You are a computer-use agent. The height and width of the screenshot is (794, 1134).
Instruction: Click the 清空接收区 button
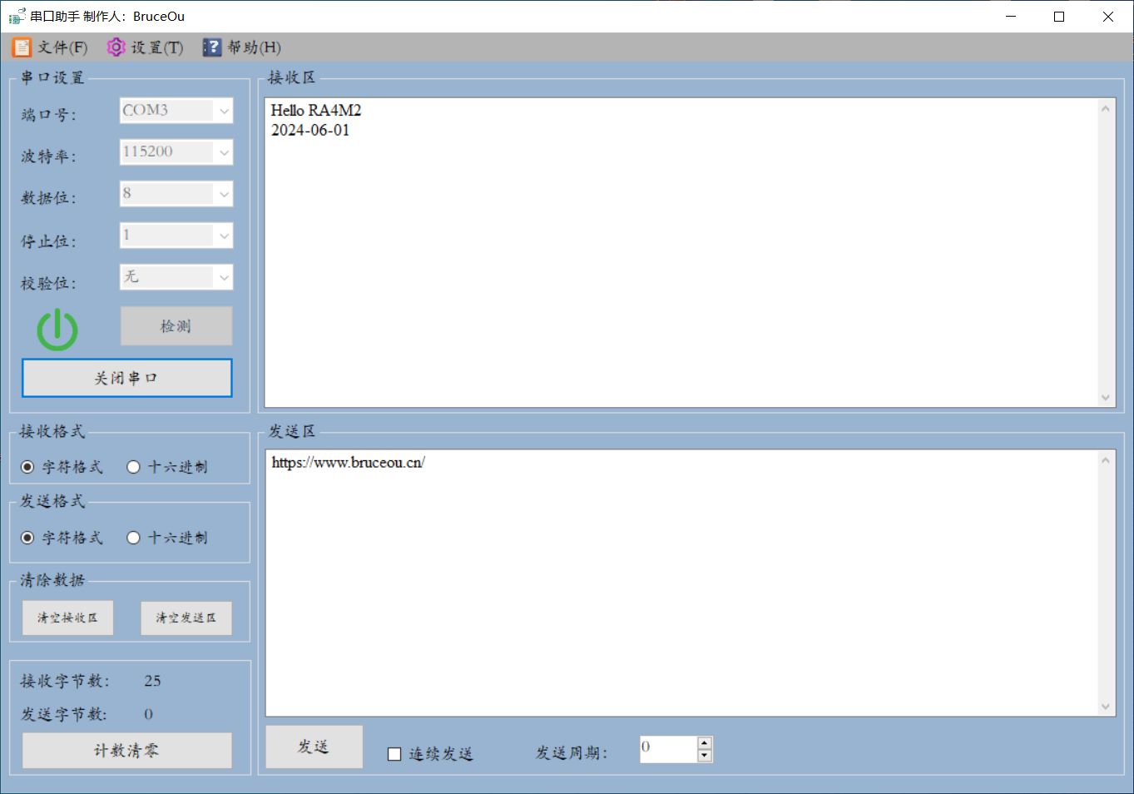(x=67, y=618)
